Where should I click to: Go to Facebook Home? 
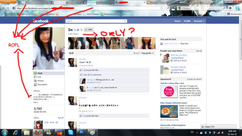tap(177, 21)
